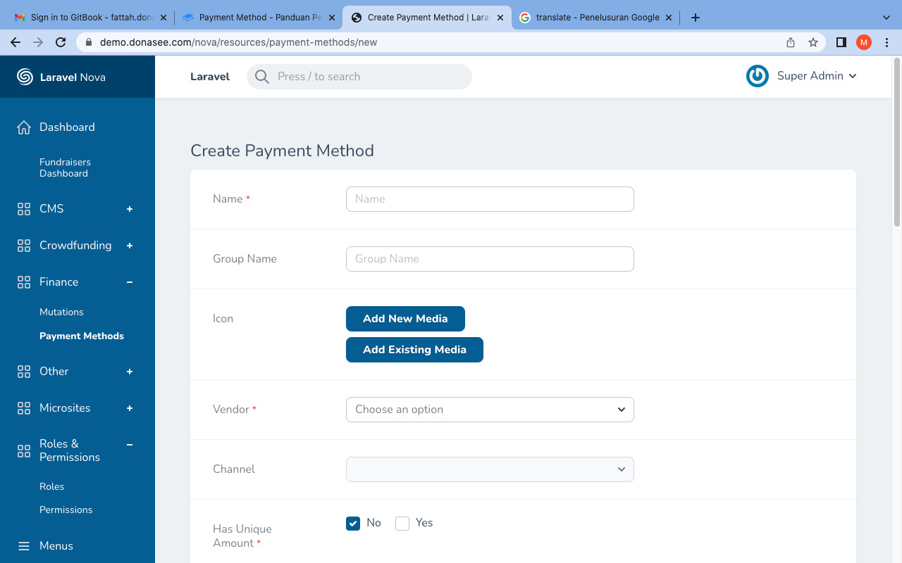
Task: Click the Add New Media button
Action: [405, 318]
